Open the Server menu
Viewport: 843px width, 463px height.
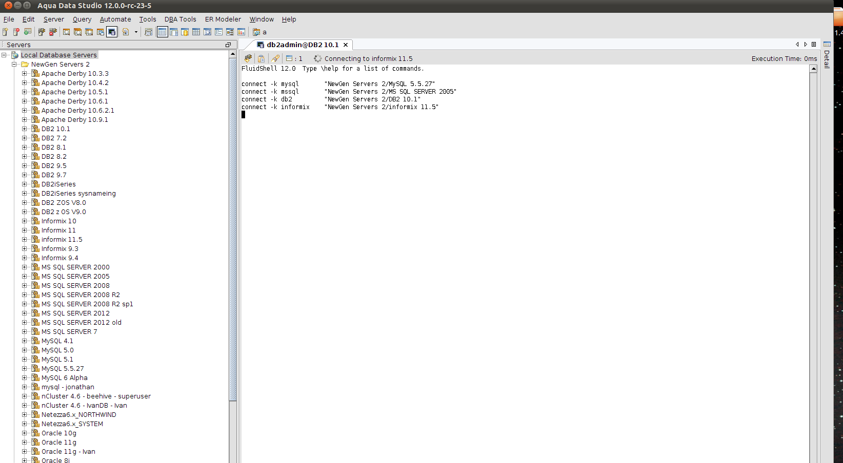[54, 19]
